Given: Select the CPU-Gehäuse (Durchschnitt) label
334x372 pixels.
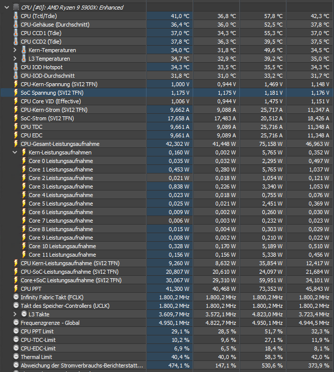Looking at the screenshot, I should (x=55, y=25).
